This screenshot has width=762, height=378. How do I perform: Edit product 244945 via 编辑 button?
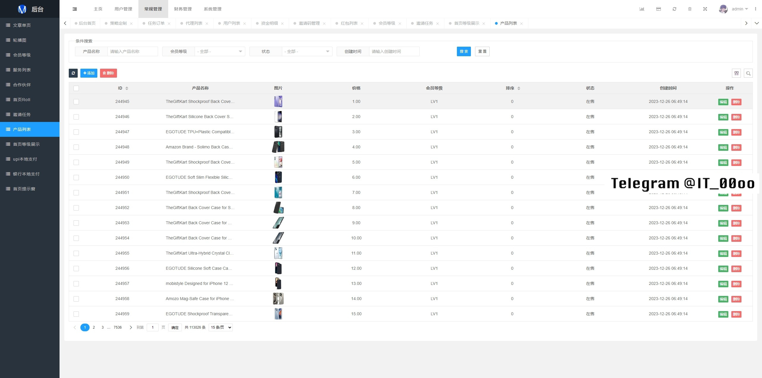(723, 102)
